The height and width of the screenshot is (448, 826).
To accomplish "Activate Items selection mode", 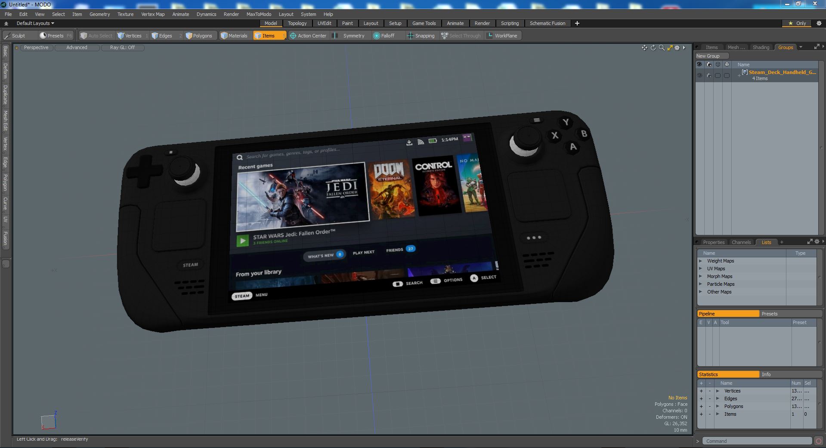I will click(x=269, y=36).
